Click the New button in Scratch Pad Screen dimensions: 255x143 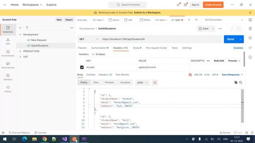[x=59, y=20]
